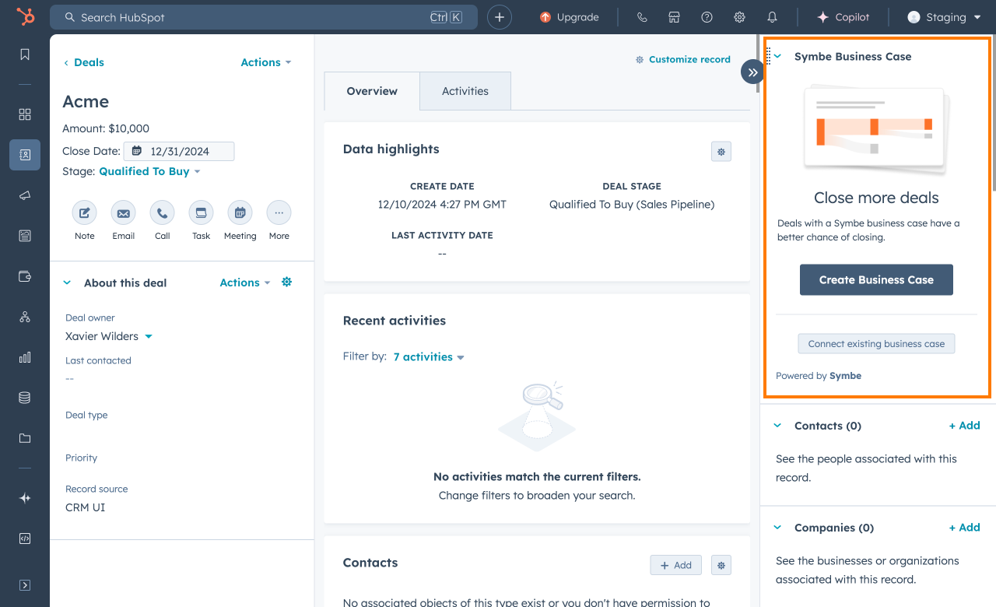Click Customize record link
Screen dimensions: 996x607
(x=683, y=59)
